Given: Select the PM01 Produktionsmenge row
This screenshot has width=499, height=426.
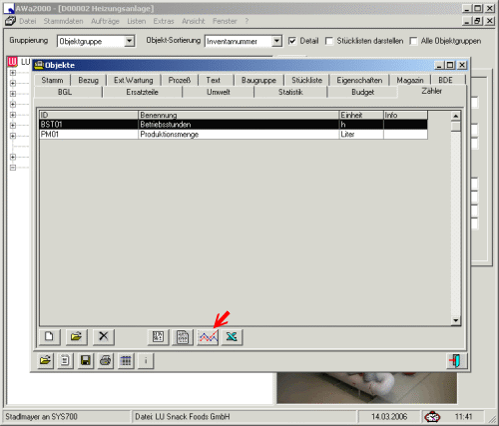Looking at the screenshot, I should [x=234, y=135].
